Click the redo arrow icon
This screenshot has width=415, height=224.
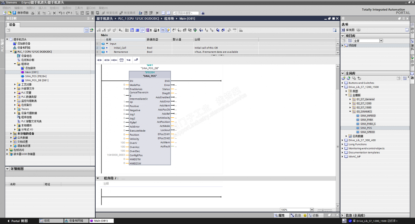[68, 13]
